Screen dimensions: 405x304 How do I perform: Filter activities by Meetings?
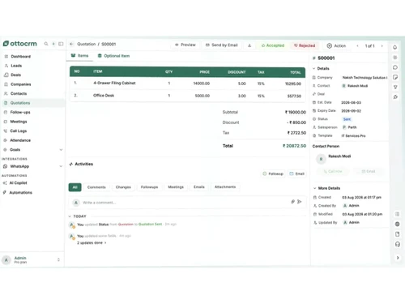[x=176, y=187]
